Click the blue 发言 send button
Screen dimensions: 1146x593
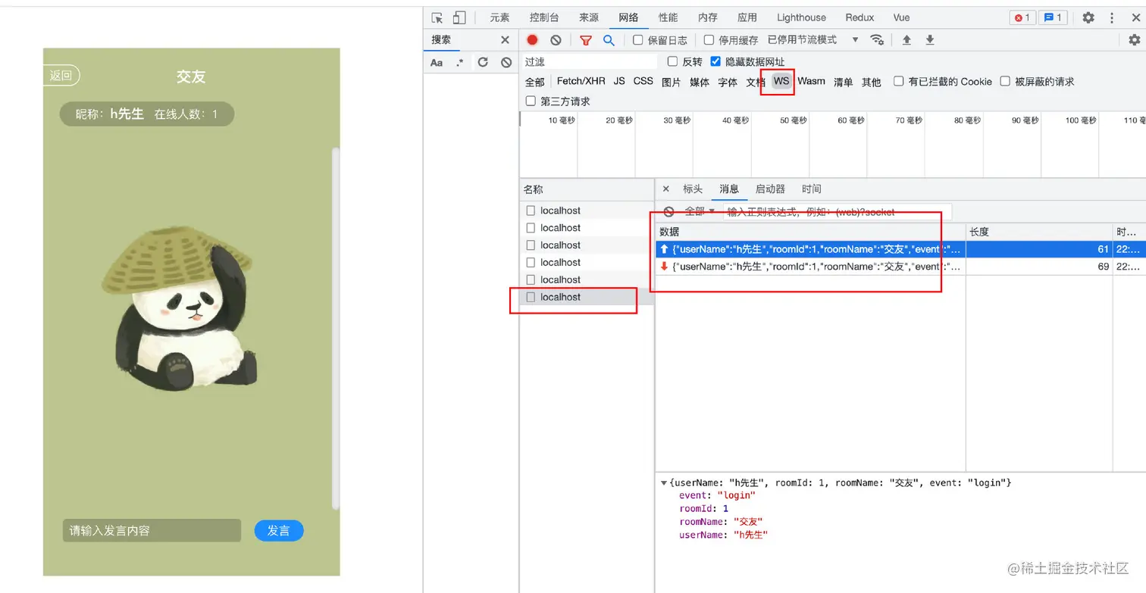click(x=279, y=531)
